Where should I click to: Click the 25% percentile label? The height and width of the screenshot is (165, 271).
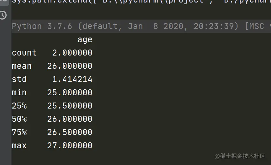[19, 106]
